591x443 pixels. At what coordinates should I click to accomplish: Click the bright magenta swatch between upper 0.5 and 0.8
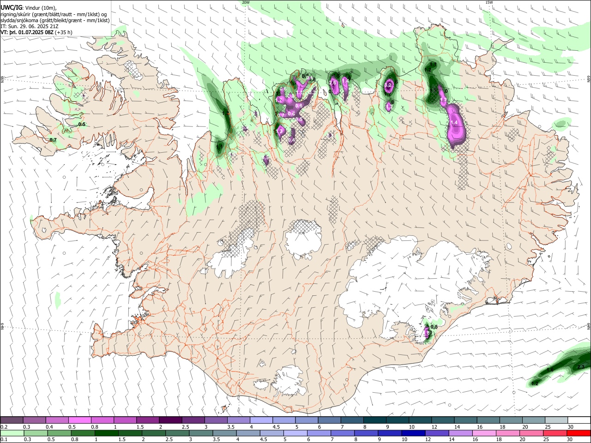[79, 420]
